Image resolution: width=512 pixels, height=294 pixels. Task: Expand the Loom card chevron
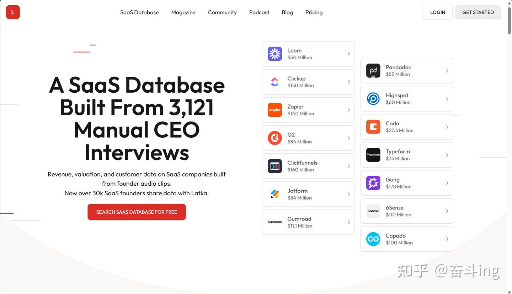(349, 54)
